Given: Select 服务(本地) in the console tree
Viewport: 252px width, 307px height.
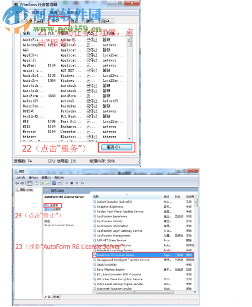Looking at the screenshot, I should click(26, 190).
